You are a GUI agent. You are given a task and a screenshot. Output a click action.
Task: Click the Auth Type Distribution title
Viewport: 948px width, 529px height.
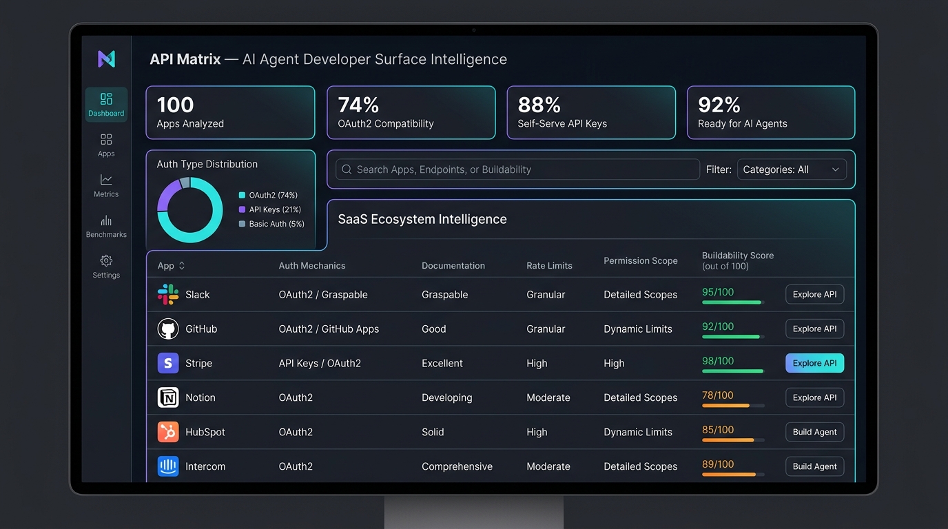click(x=207, y=164)
